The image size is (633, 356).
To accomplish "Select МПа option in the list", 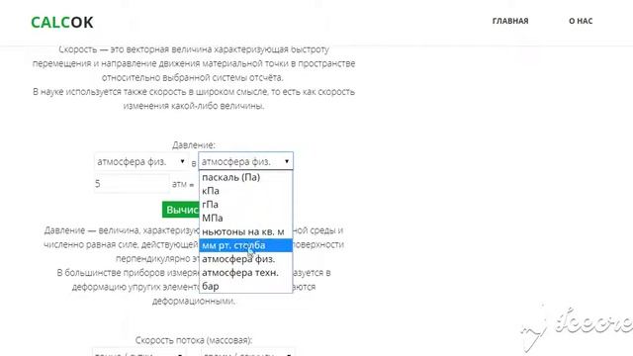I will (246, 219).
